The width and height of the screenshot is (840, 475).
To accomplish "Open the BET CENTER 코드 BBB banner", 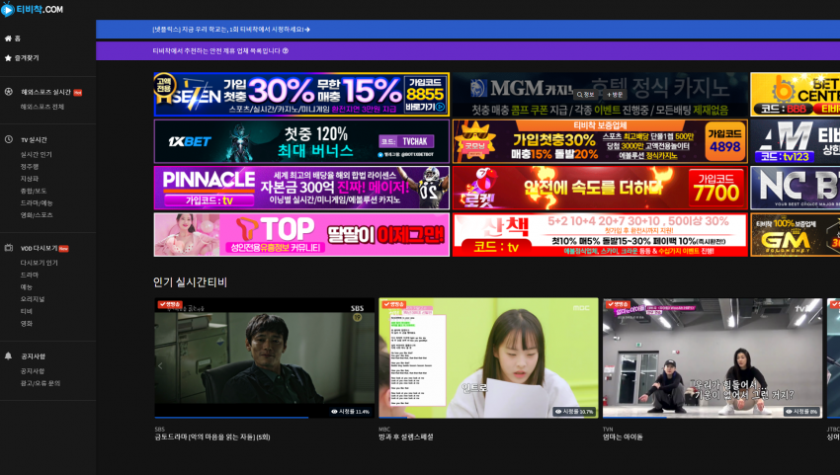I will point(795,94).
